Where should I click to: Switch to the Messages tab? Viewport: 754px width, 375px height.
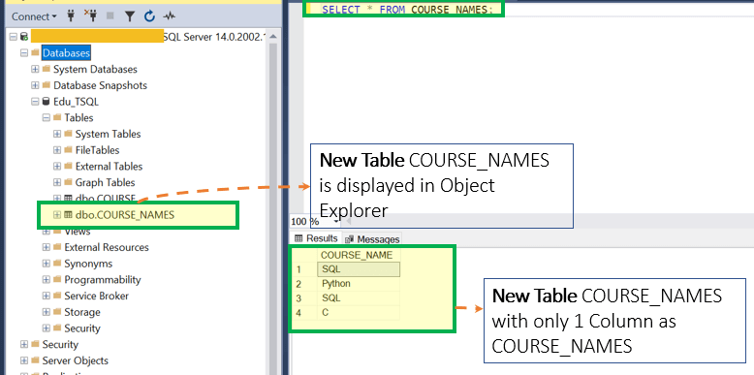tap(373, 239)
